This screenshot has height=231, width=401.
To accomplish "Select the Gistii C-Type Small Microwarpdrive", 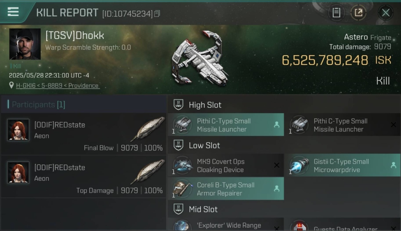I will point(342,165).
